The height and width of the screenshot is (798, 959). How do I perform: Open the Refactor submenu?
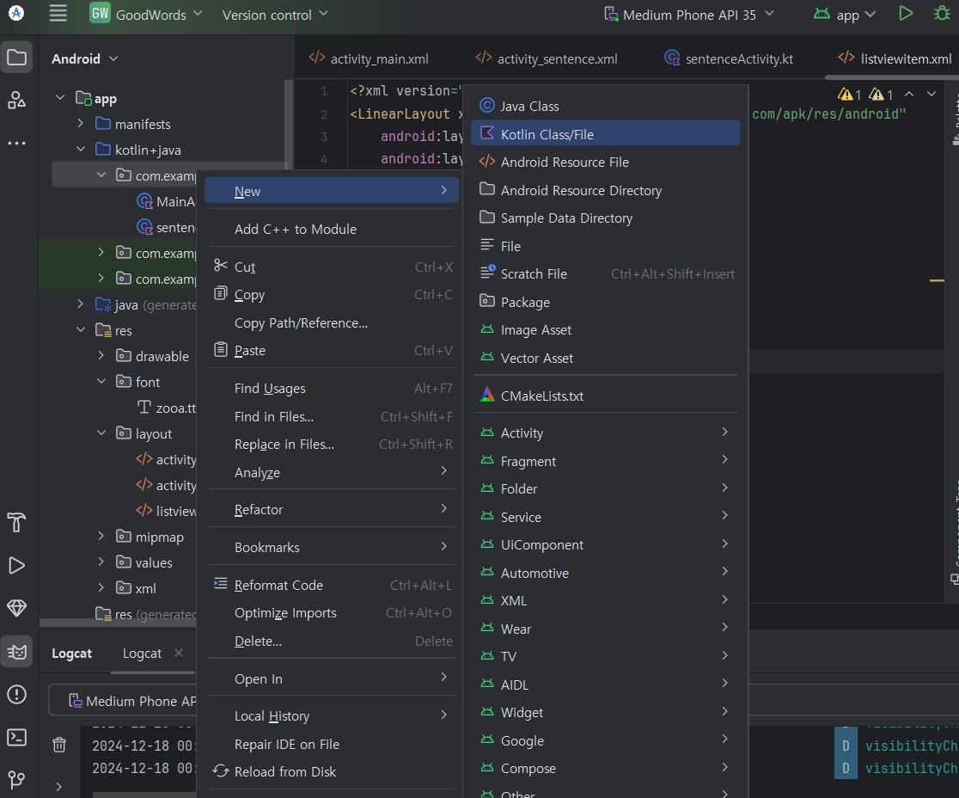(332, 510)
